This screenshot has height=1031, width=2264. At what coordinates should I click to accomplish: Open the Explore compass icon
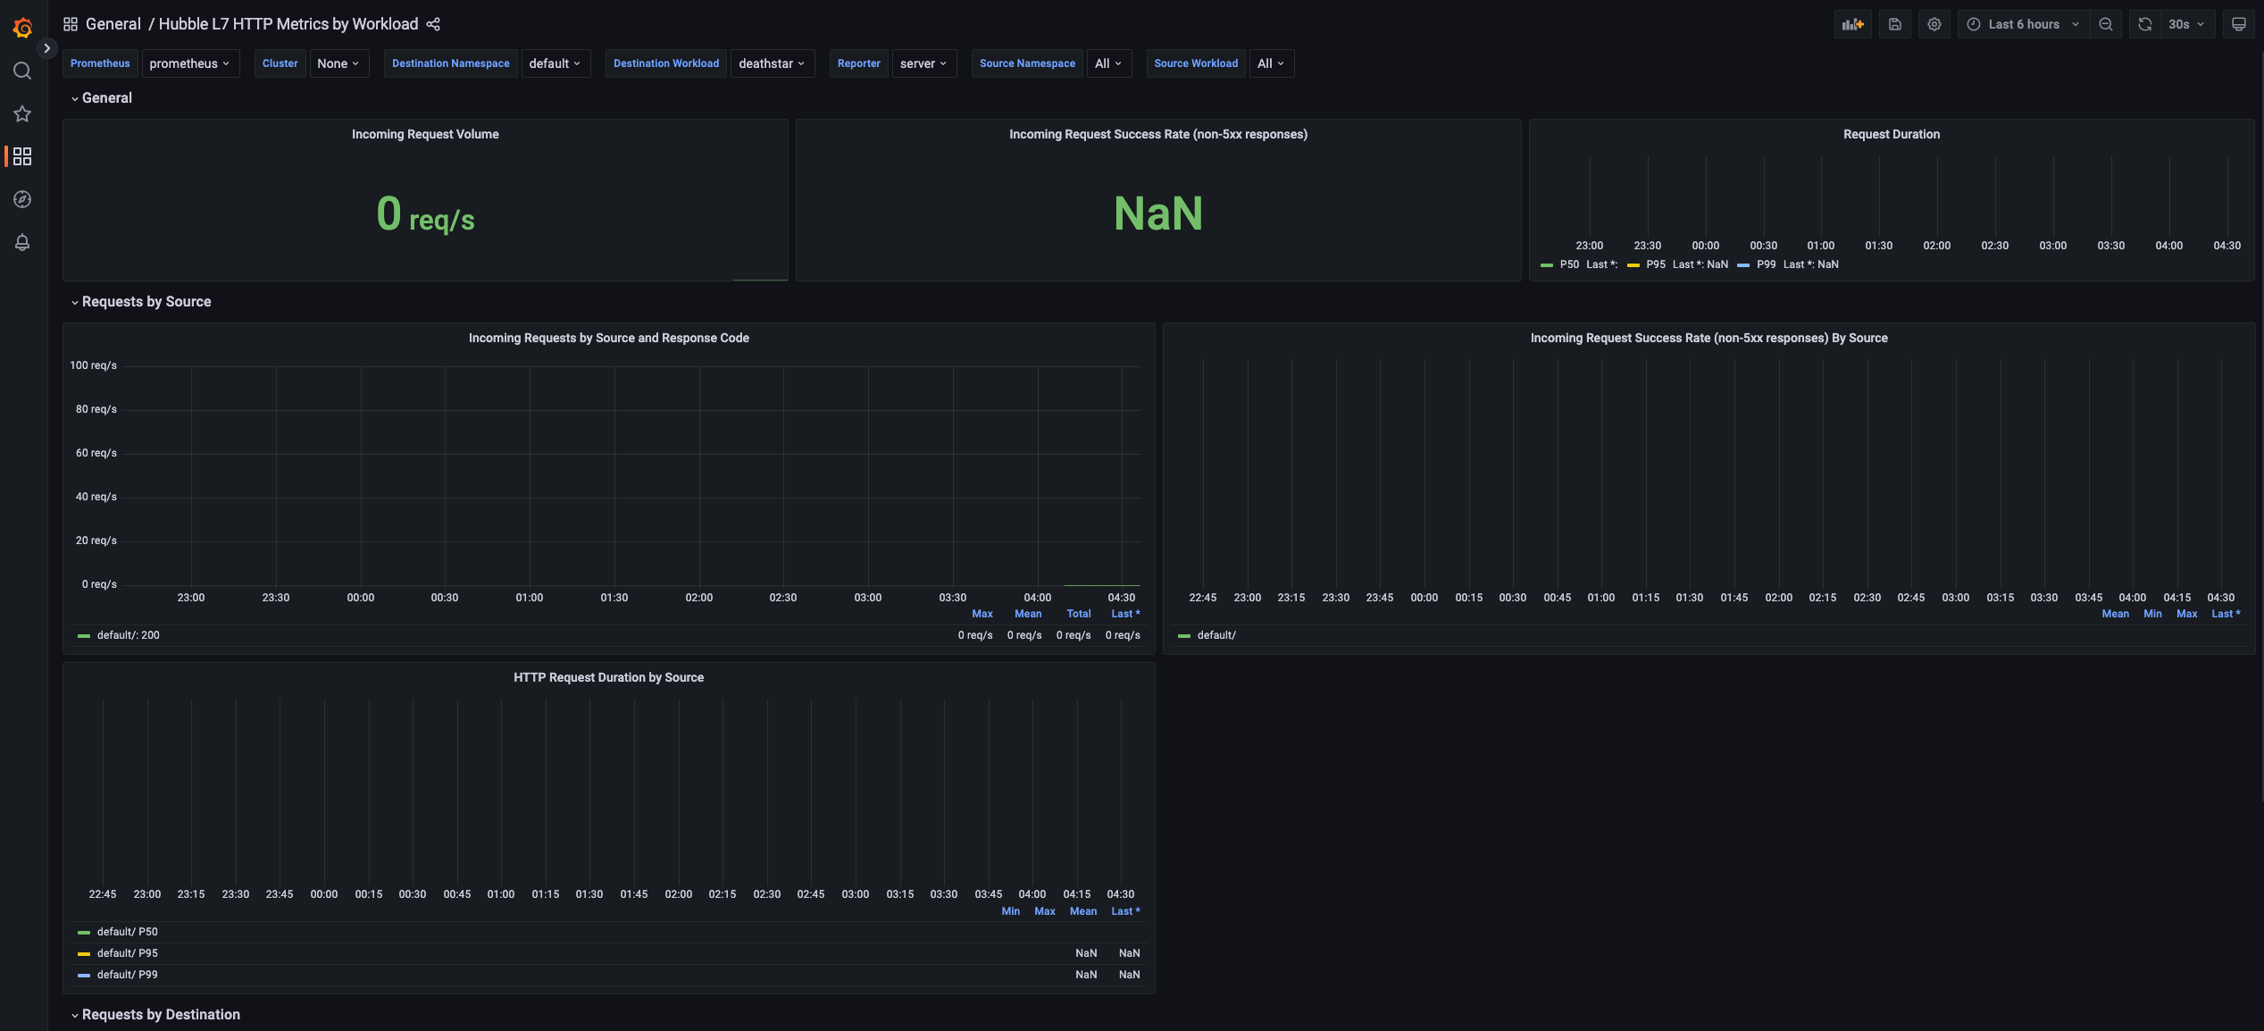point(22,199)
